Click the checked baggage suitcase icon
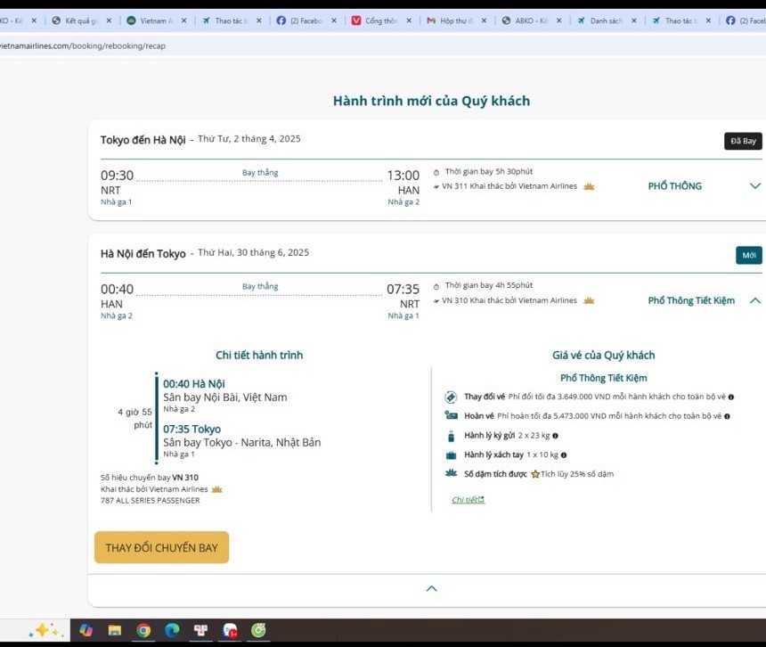Viewport: 766px width, 647px height. click(451, 436)
